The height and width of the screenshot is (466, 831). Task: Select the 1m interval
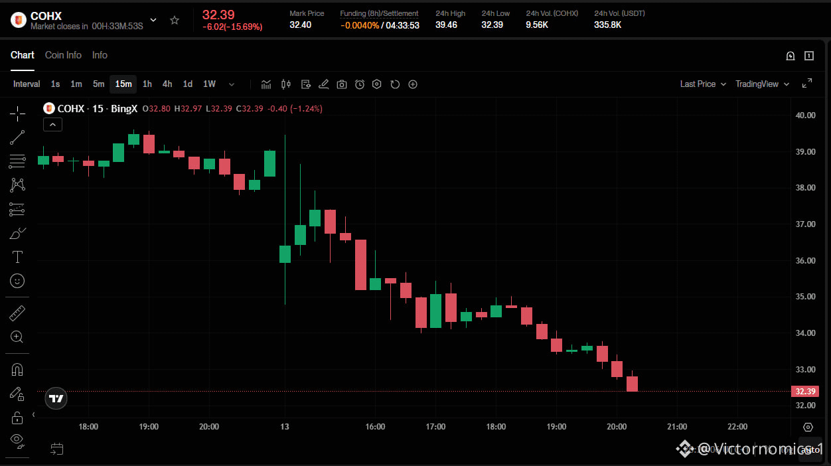[x=76, y=84]
